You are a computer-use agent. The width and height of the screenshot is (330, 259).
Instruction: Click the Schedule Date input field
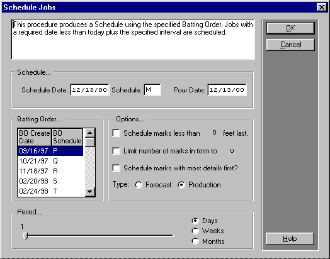coord(89,90)
